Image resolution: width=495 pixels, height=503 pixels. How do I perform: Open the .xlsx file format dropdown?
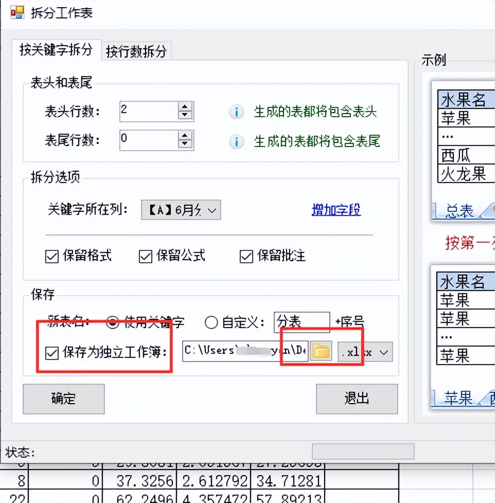click(x=366, y=352)
